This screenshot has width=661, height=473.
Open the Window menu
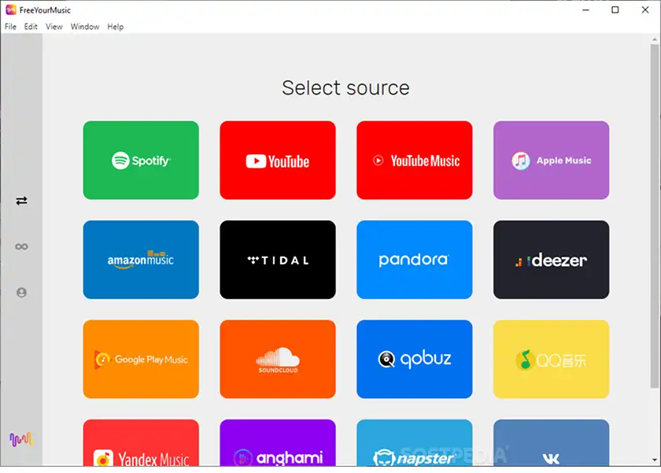point(85,27)
